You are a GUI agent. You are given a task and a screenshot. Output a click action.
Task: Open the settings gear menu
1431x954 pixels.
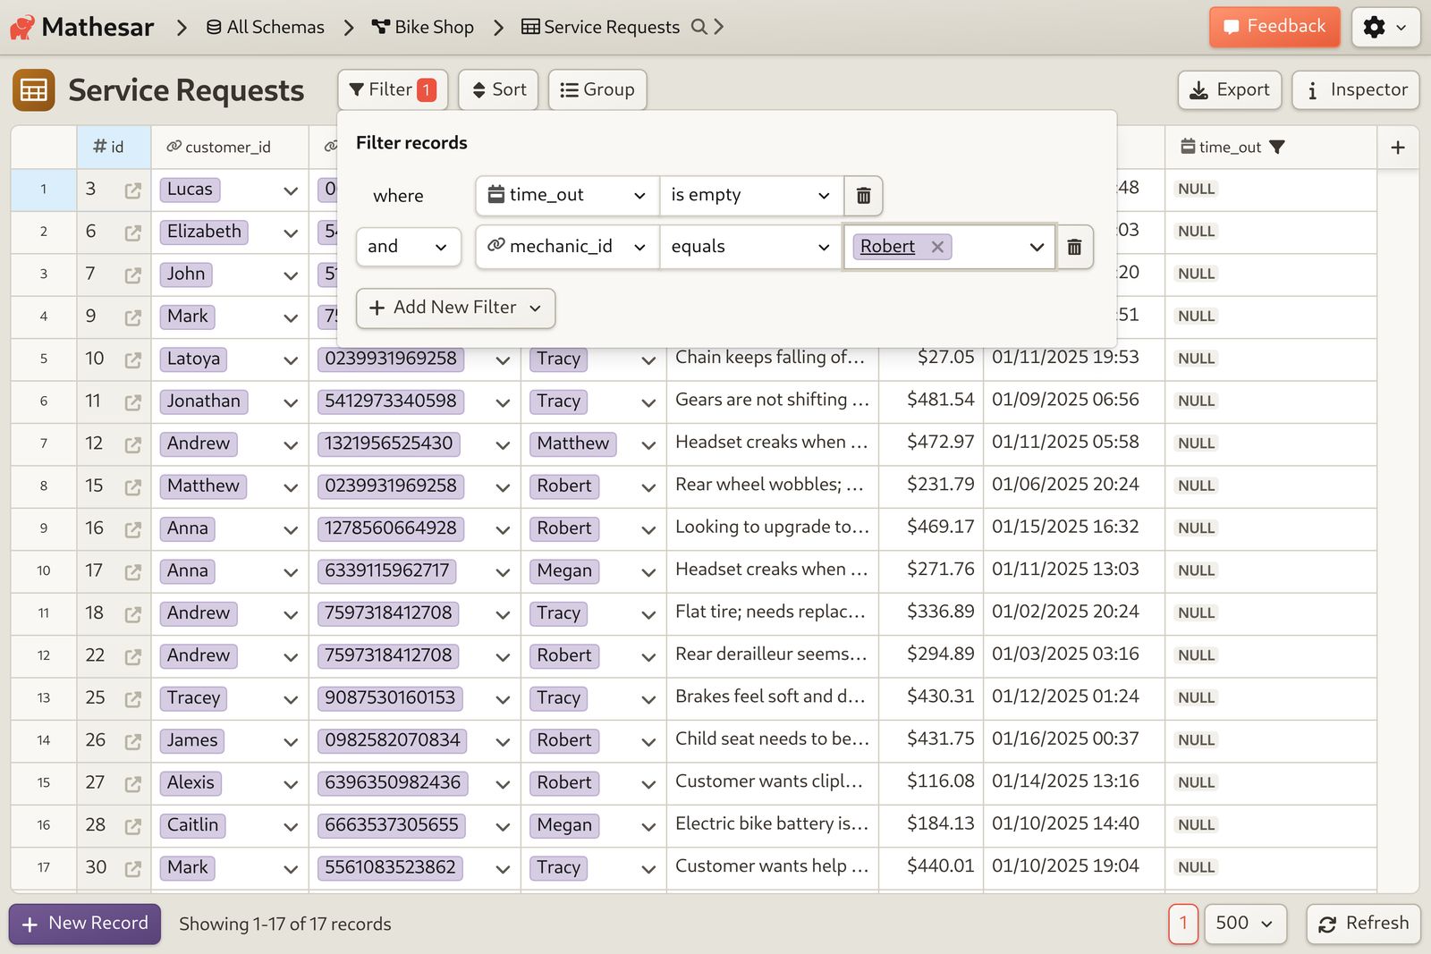pos(1385,28)
